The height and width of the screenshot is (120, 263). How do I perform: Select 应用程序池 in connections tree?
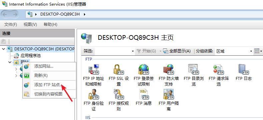31,56
